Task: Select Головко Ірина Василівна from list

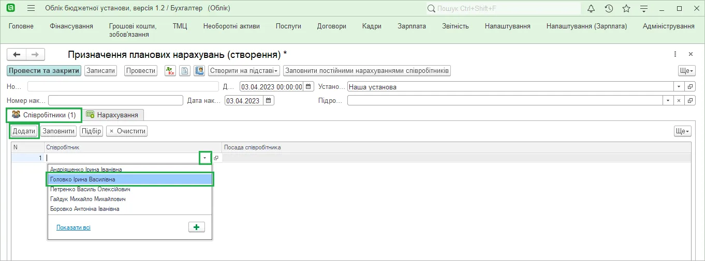Action: (130, 179)
